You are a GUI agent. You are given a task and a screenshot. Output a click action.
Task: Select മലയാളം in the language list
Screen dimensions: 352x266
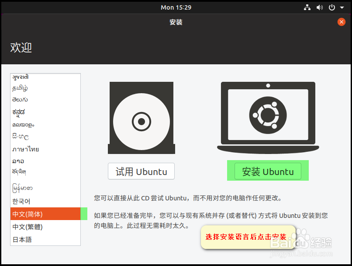pyautogui.click(x=45, y=125)
